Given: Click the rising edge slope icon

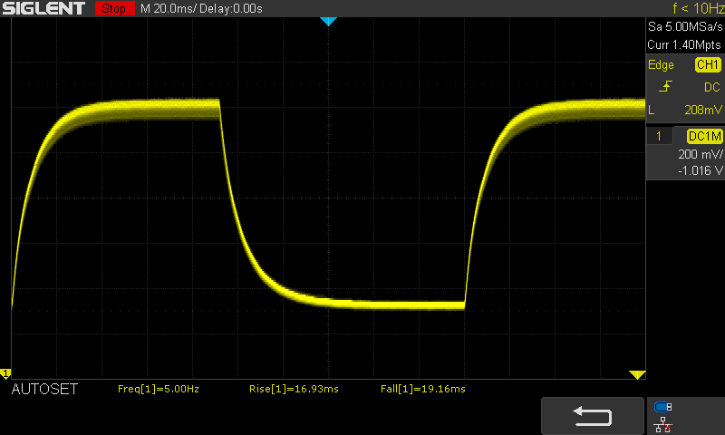Looking at the screenshot, I should 665,86.
